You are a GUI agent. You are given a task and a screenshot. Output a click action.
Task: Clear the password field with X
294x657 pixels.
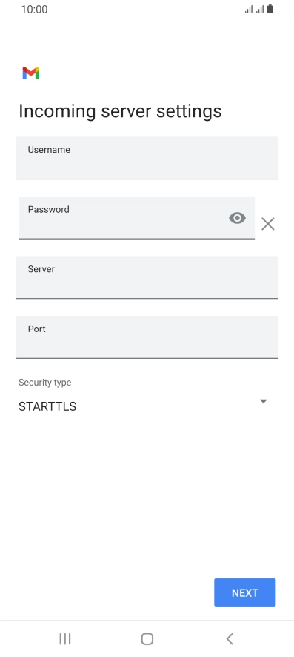pyautogui.click(x=268, y=224)
